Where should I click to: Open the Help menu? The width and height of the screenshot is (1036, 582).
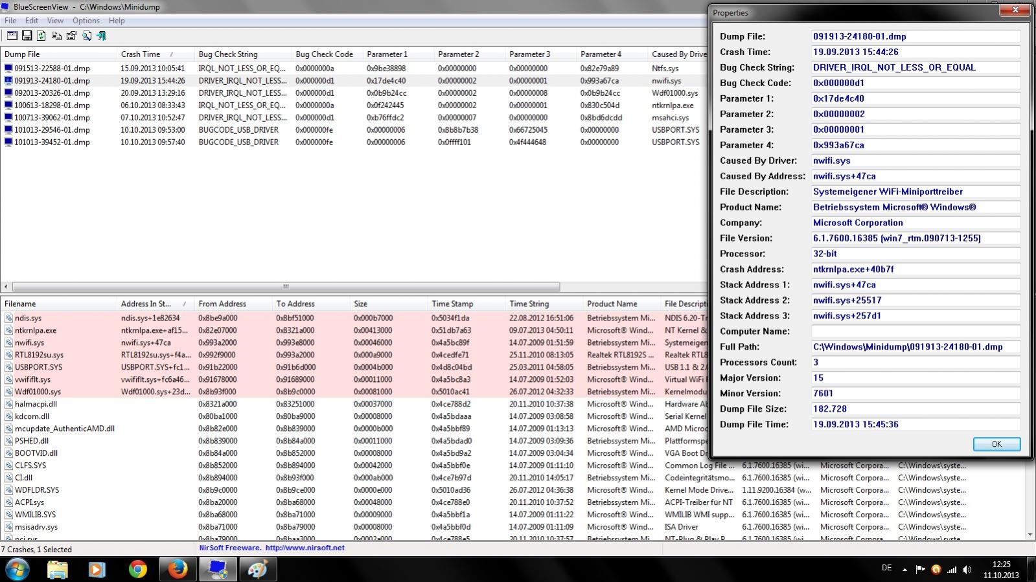[x=117, y=21]
